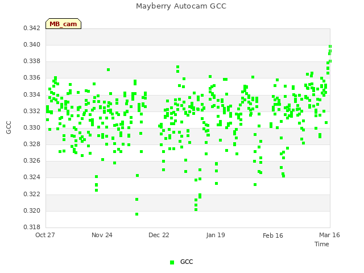Click the GCC legend text label
The width and height of the screenshot is (364, 273).
coord(187,262)
